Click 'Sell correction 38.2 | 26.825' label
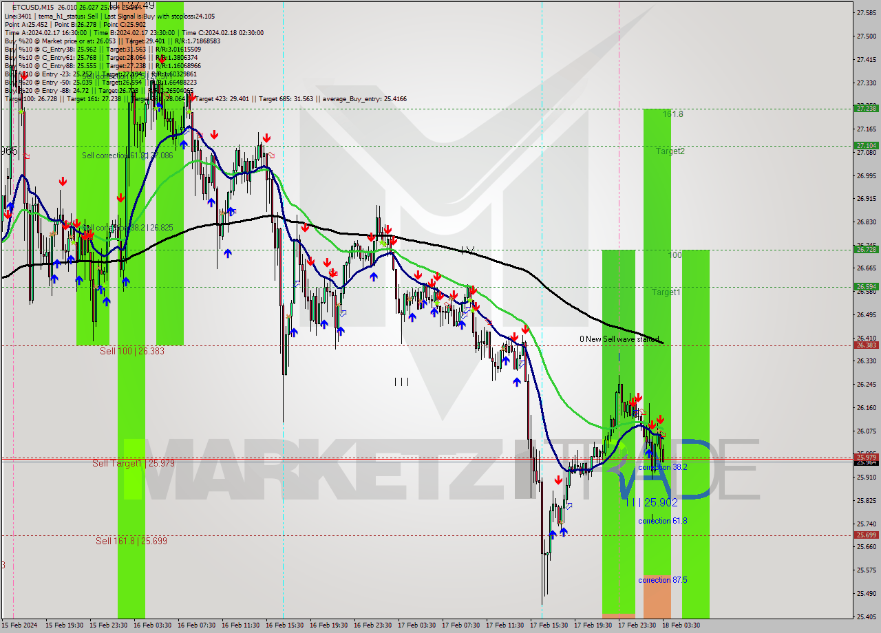Image resolution: width=881 pixels, height=633 pixels. tap(127, 227)
